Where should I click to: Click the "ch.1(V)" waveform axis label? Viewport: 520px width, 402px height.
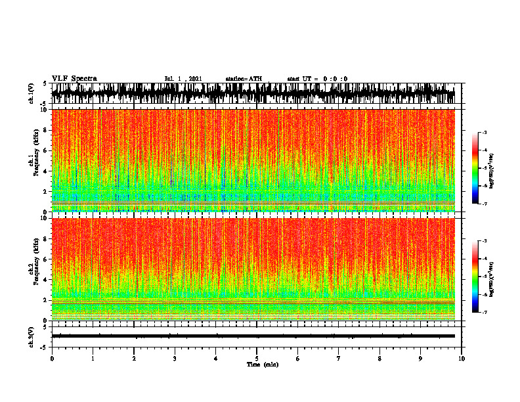pos(31,93)
